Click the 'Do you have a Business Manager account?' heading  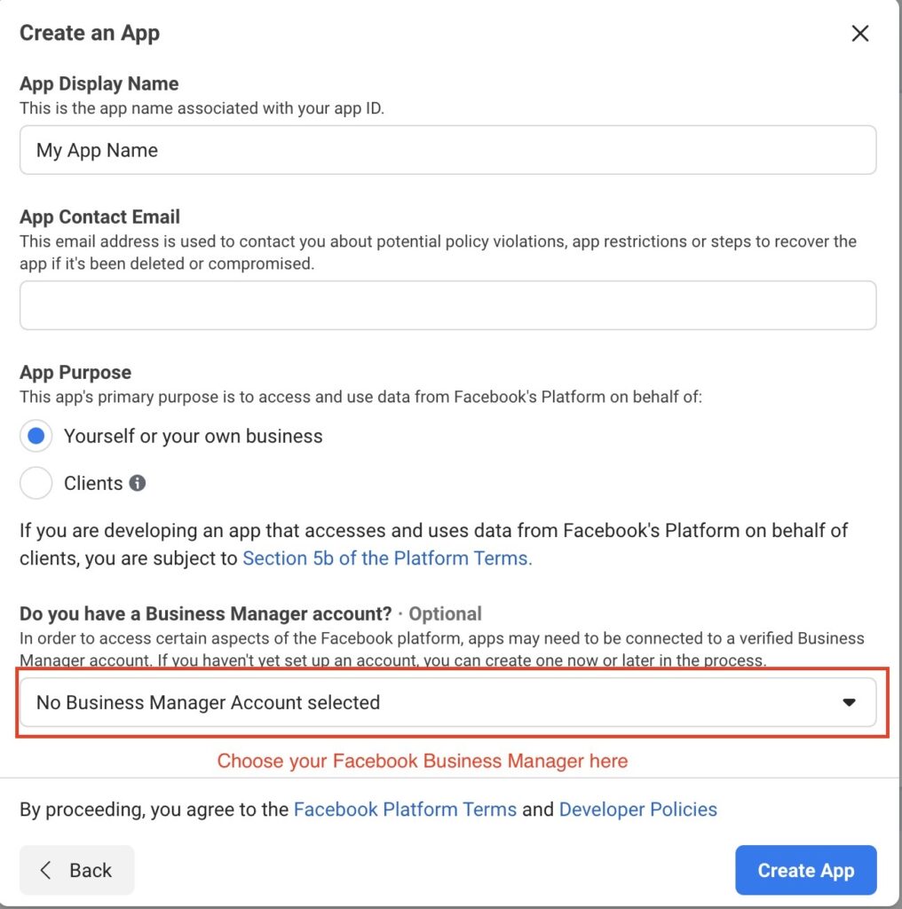point(205,613)
